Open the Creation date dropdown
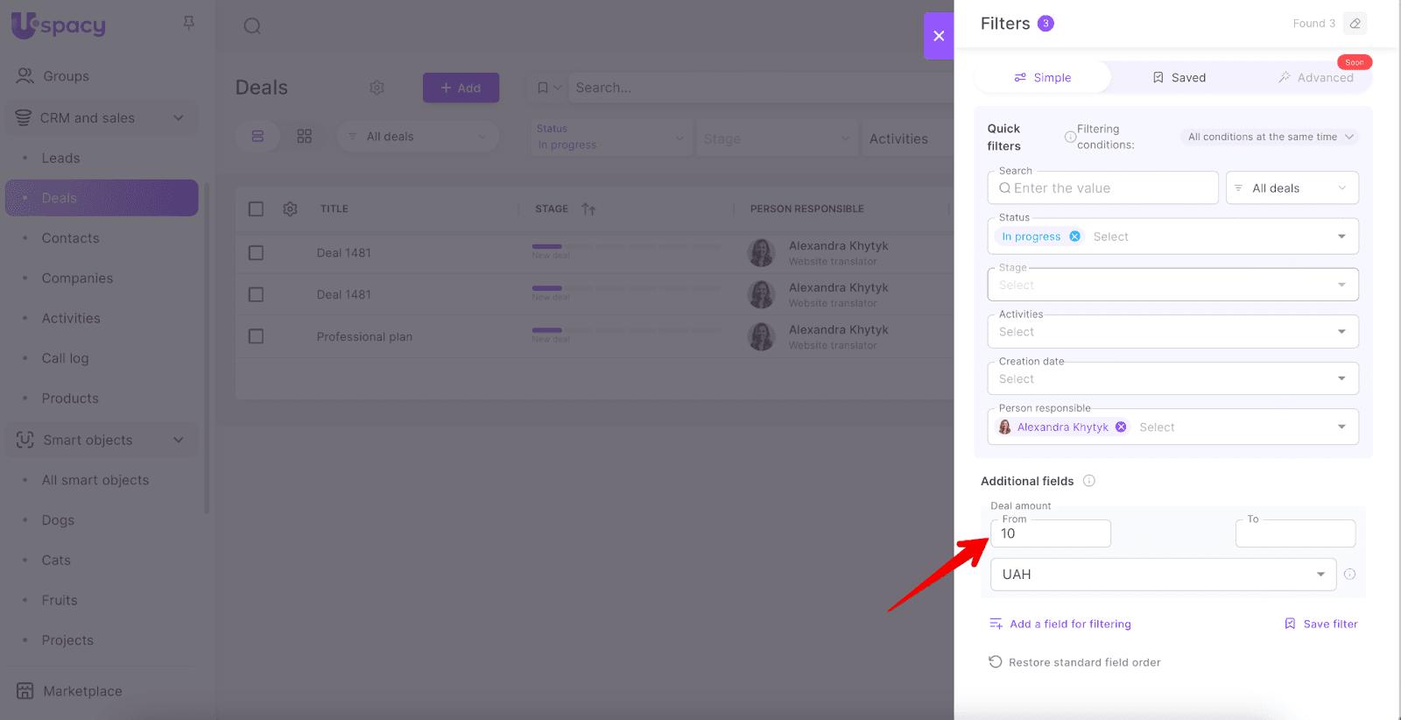 pos(1341,379)
